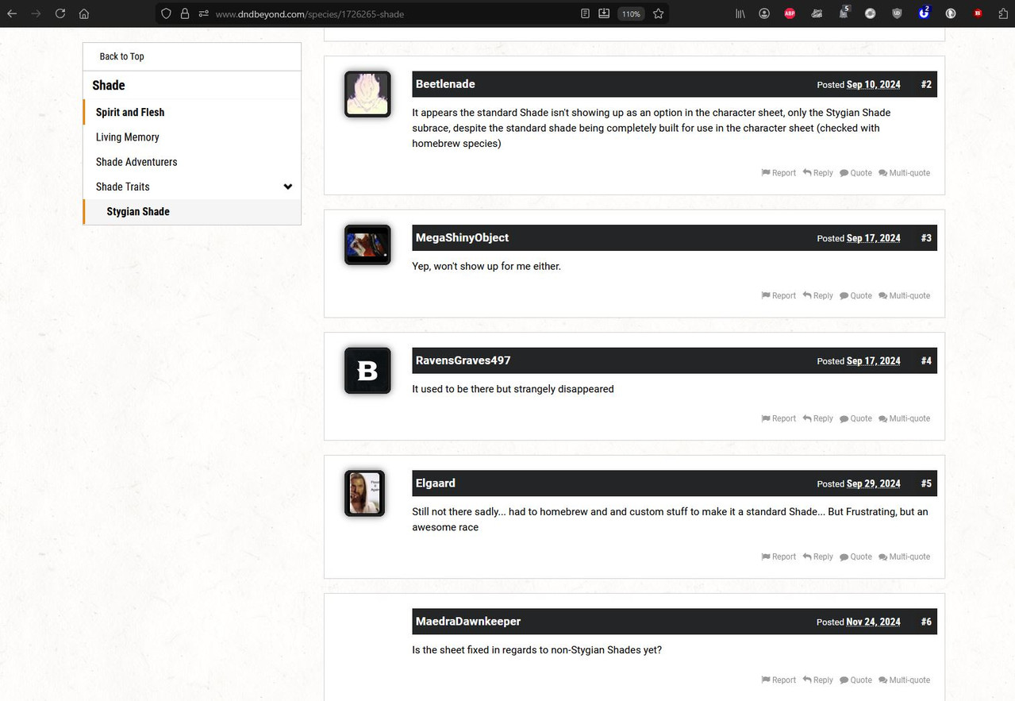Report Elgaard's comment
The width and height of the screenshot is (1015, 701).
(x=779, y=557)
